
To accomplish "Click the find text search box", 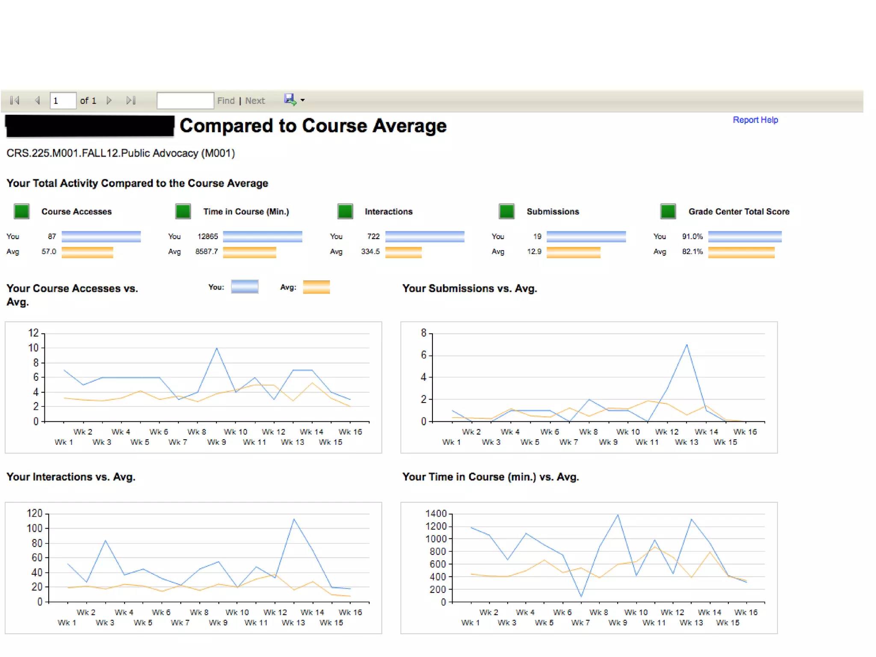I will click(x=185, y=101).
